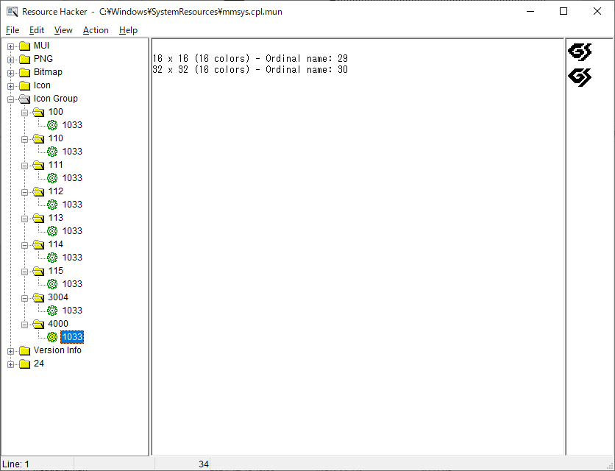Viewport: 615px width, 471px height.
Task: Click the folder icon of group 111
Action: [39, 166]
